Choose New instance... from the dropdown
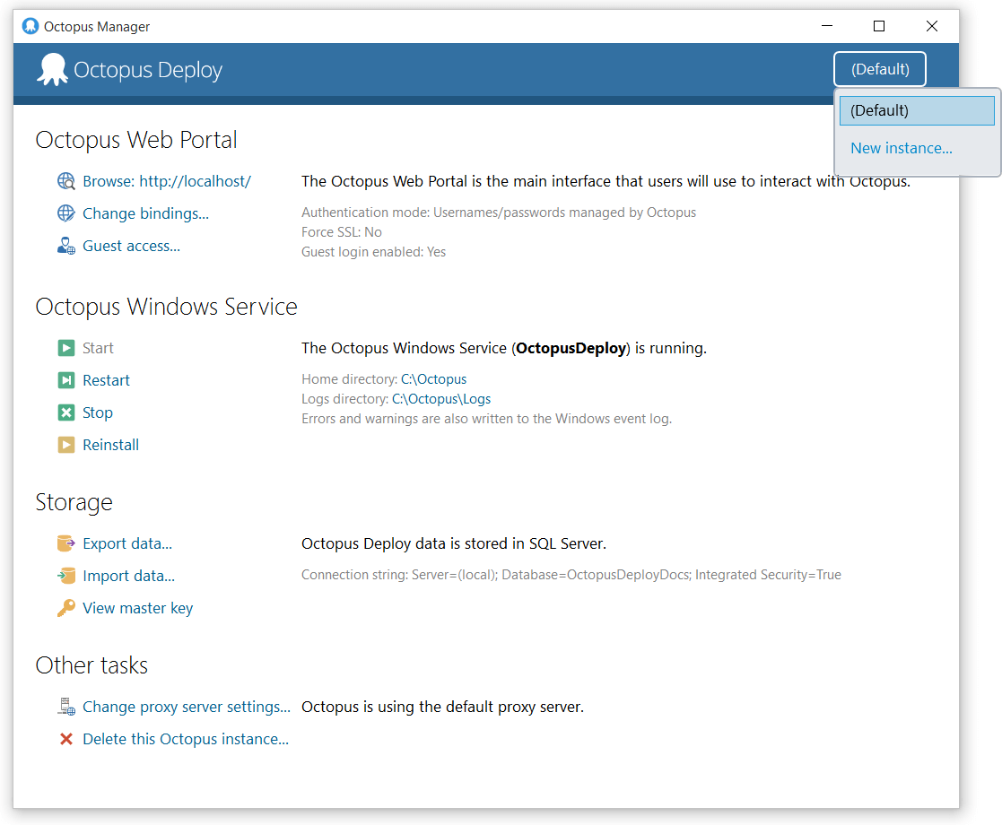1002x825 pixels. tap(901, 149)
